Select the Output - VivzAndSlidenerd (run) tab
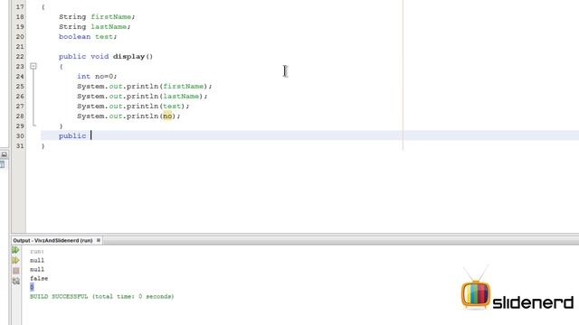 coord(52,240)
